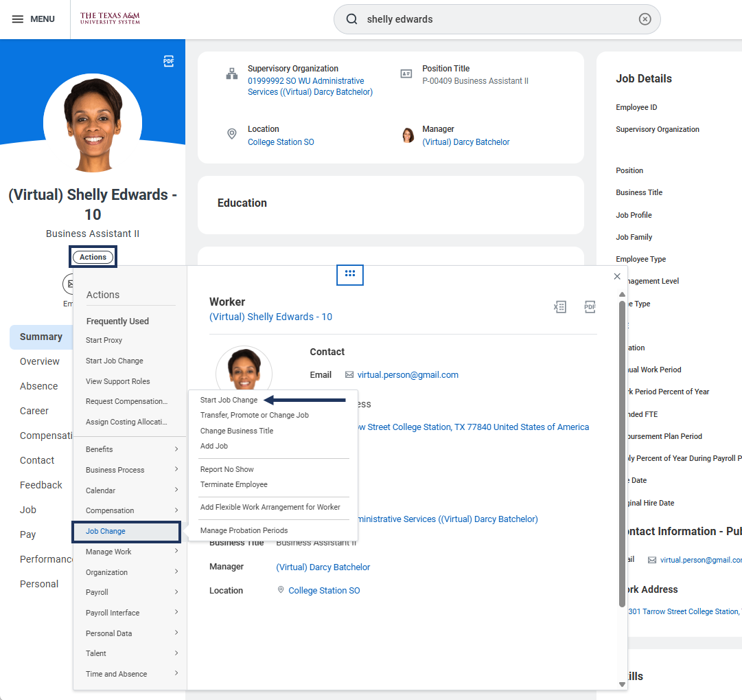Click the popup vertical scrollbar

(x=622, y=453)
